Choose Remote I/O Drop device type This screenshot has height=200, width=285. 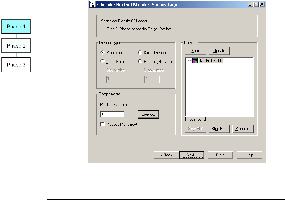(x=140, y=61)
